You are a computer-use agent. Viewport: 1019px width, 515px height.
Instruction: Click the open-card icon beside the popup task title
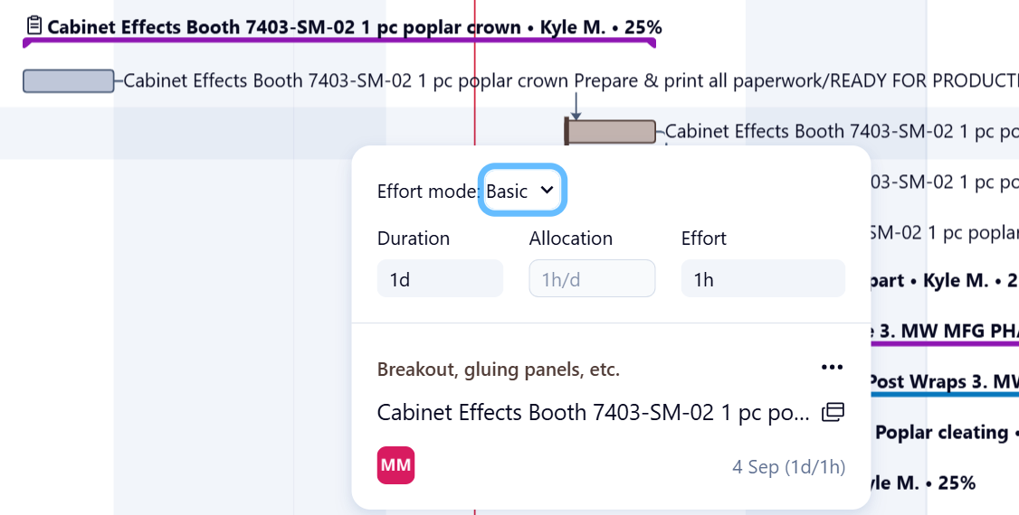(833, 413)
